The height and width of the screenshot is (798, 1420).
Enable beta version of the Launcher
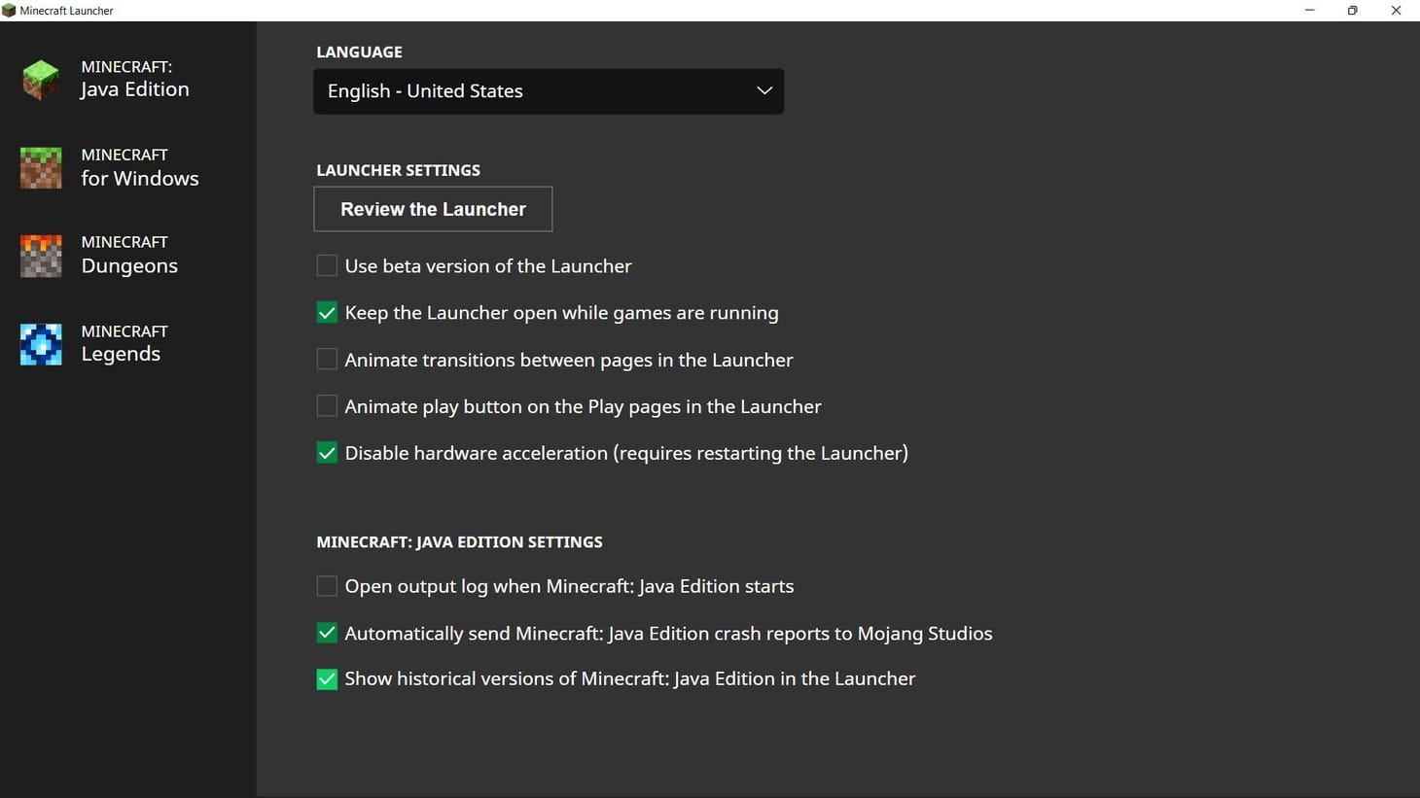(327, 265)
